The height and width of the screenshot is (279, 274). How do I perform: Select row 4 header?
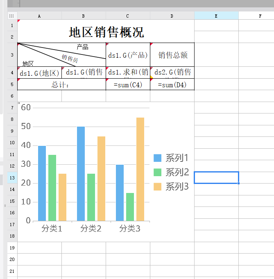(x=12, y=73)
